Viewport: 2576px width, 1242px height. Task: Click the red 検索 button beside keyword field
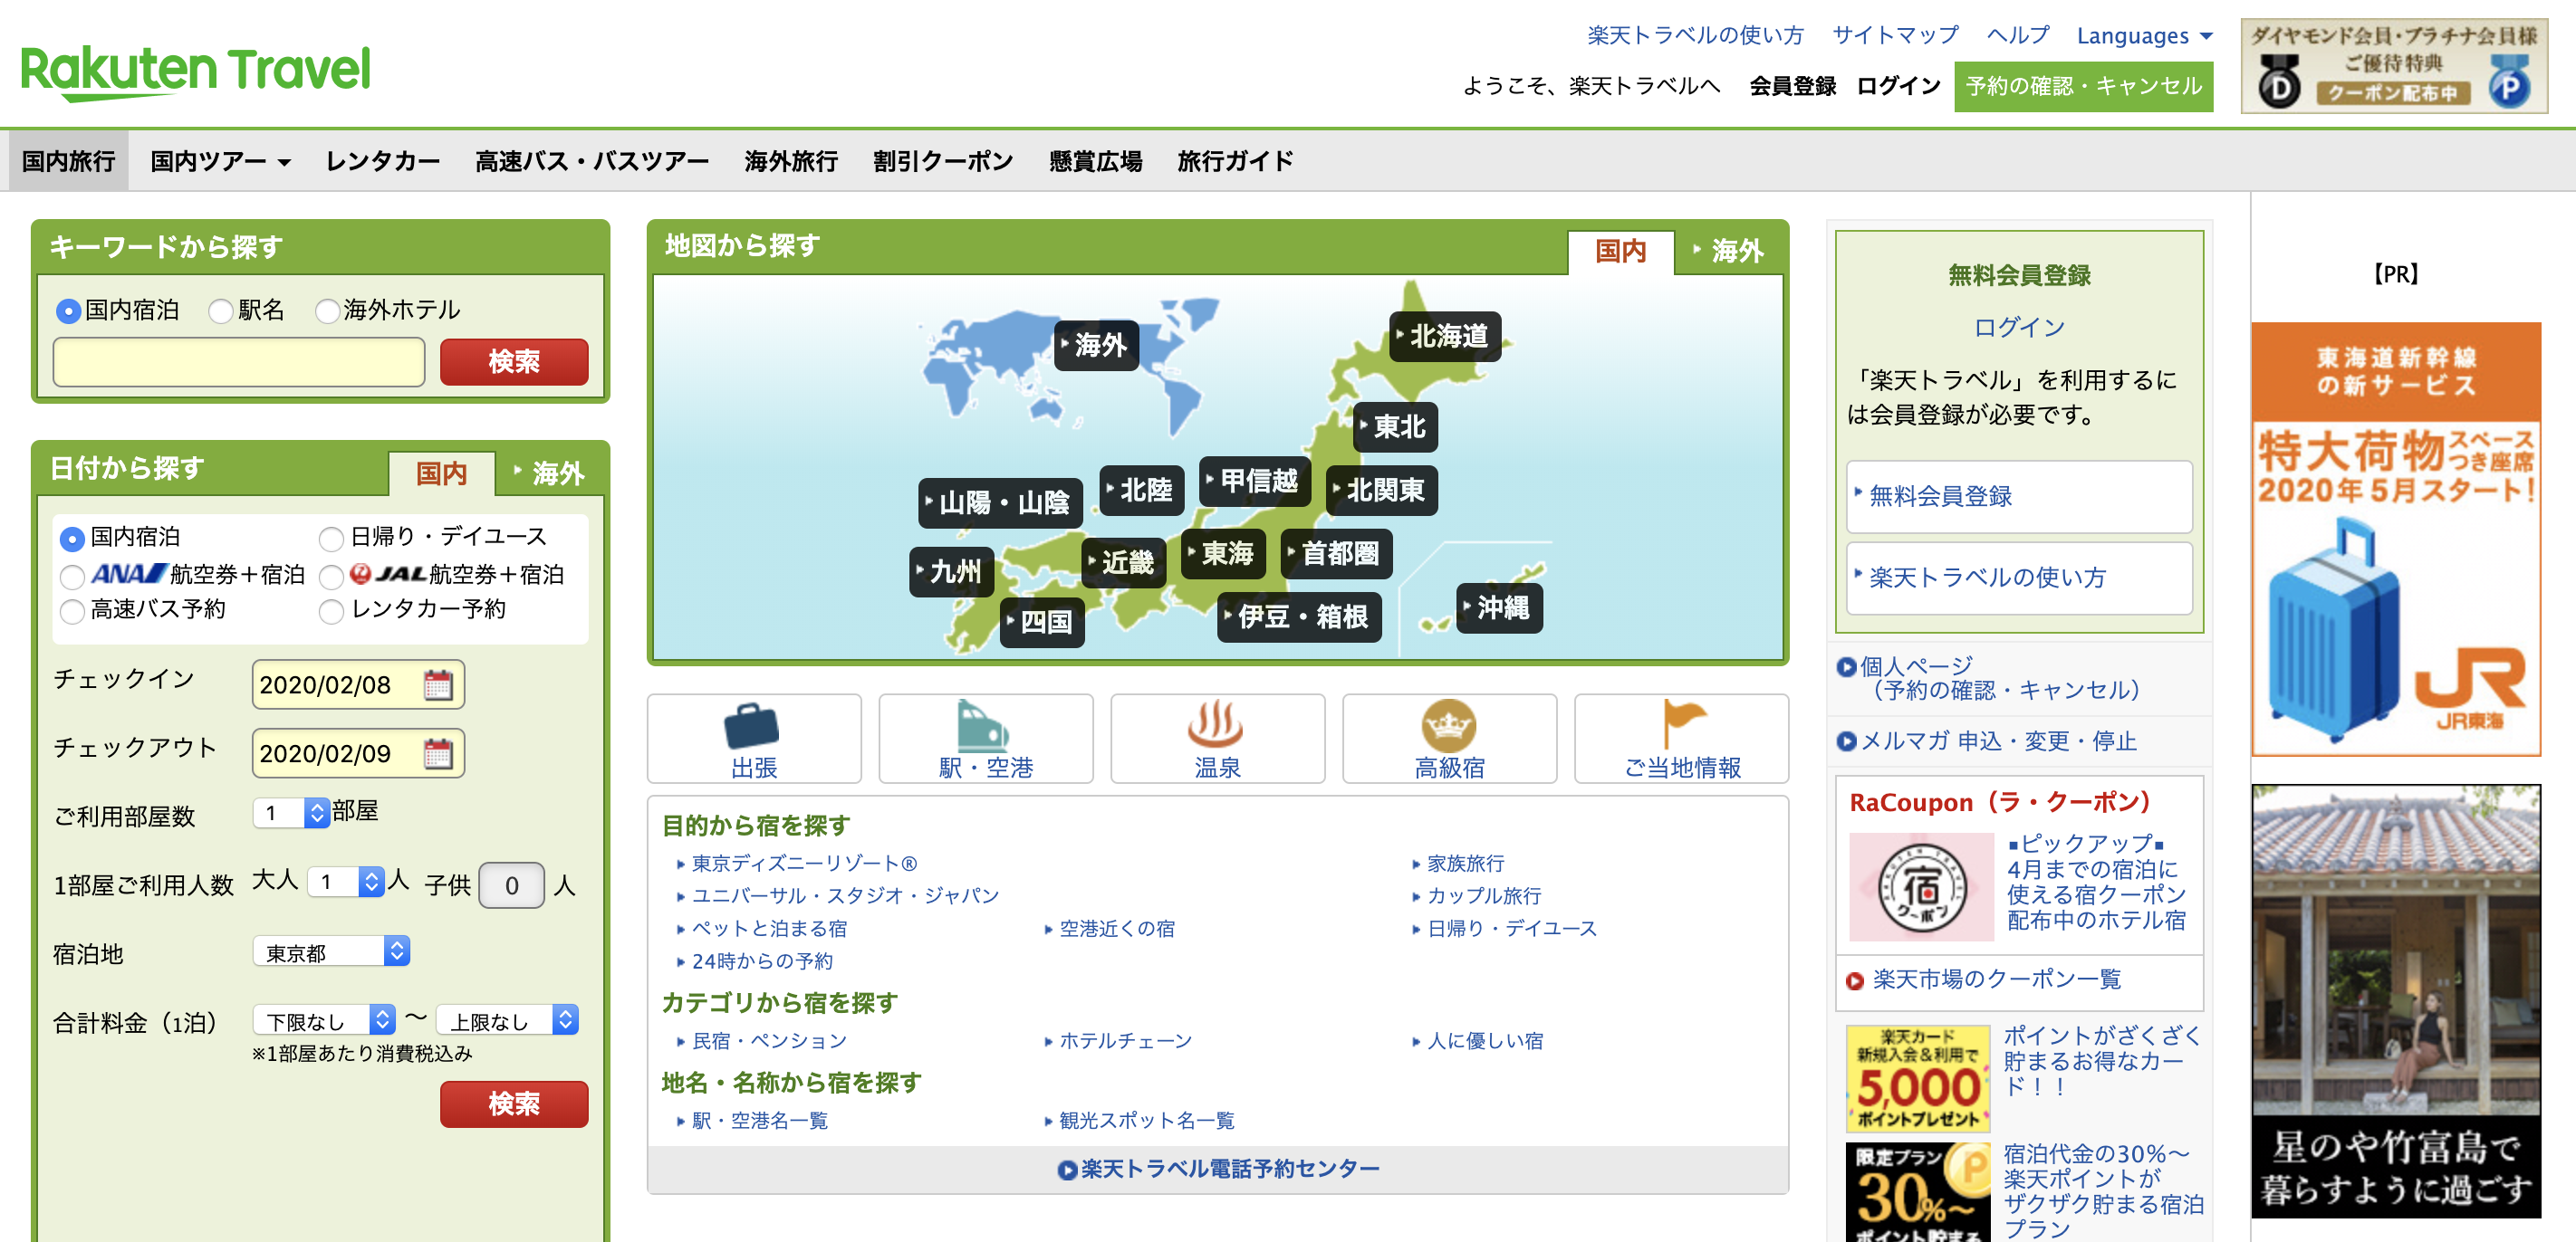(x=514, y=362)
